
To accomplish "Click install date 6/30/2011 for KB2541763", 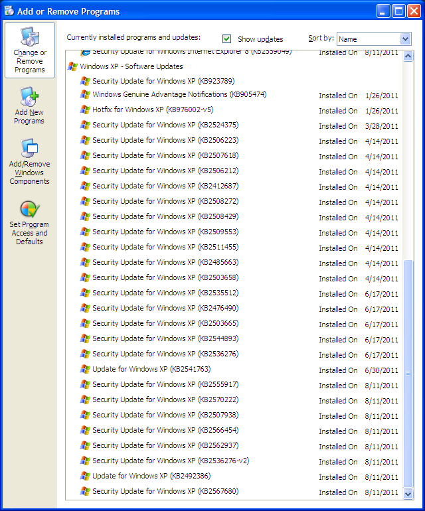I will coord(382,370).
